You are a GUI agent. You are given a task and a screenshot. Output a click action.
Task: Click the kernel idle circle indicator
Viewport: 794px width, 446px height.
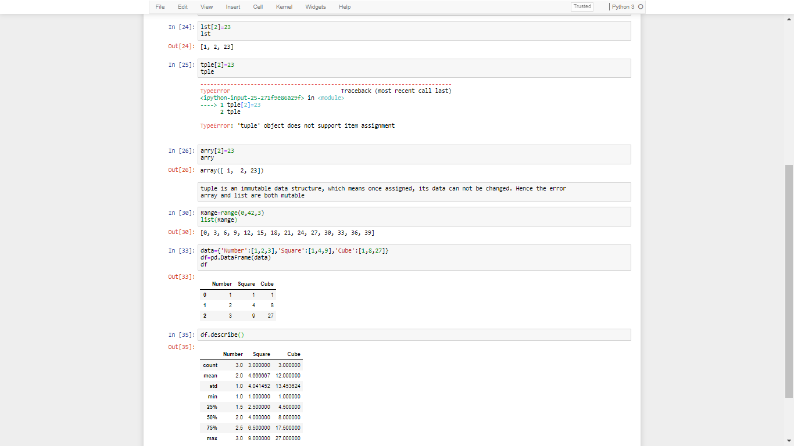(641, 7)
